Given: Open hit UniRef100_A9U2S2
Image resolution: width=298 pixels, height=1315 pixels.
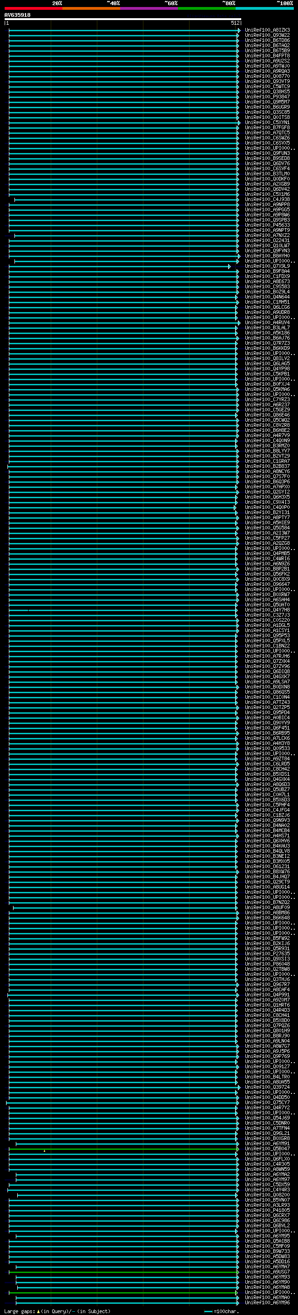Looking at the screenshot, I should click(x=267, y=61).
